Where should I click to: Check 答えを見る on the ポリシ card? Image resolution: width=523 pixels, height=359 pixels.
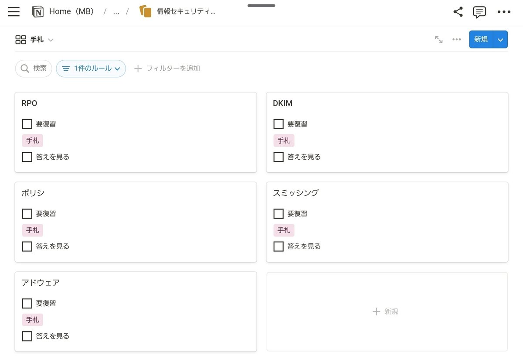[27, 246]
